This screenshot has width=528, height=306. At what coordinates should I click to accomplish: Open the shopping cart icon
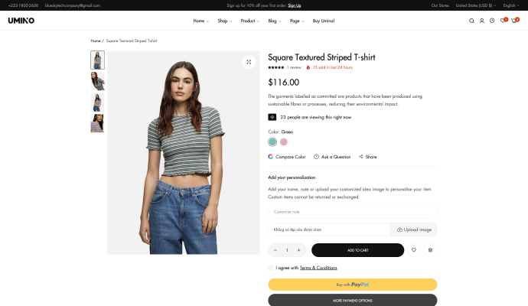[x=514, y=21]
